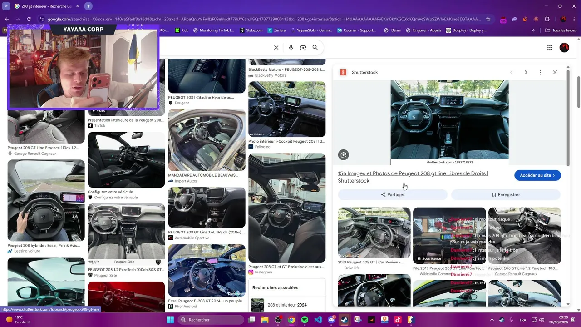
Task: Open the PEUGEOT 208 GT Line 1.6L result
Action: [x=207, y=208]
